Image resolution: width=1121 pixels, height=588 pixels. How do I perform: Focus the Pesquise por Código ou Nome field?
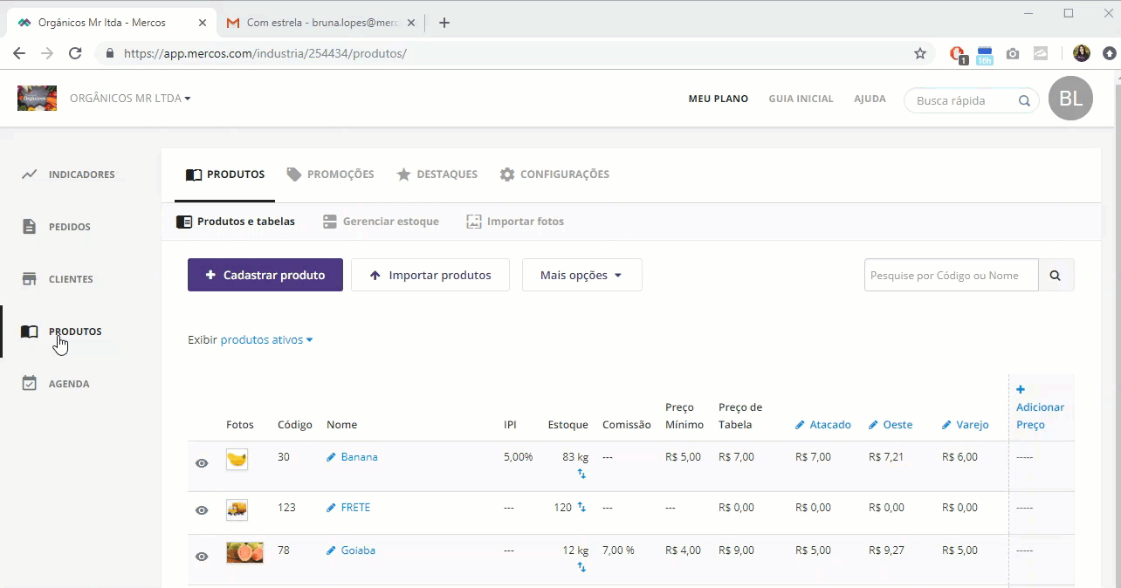point(951,275)
